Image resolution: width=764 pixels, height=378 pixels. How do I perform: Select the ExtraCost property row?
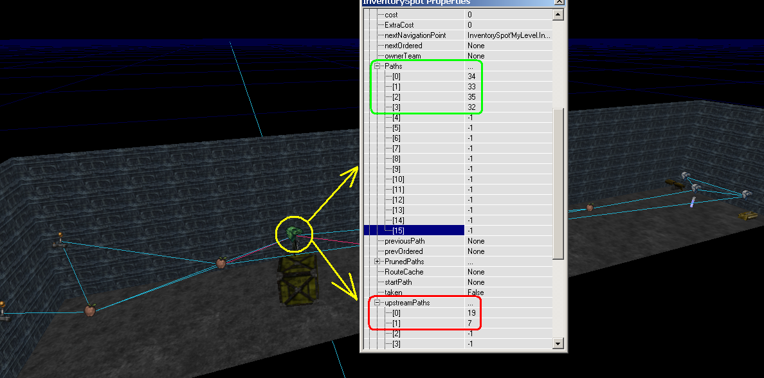[458, 25]
